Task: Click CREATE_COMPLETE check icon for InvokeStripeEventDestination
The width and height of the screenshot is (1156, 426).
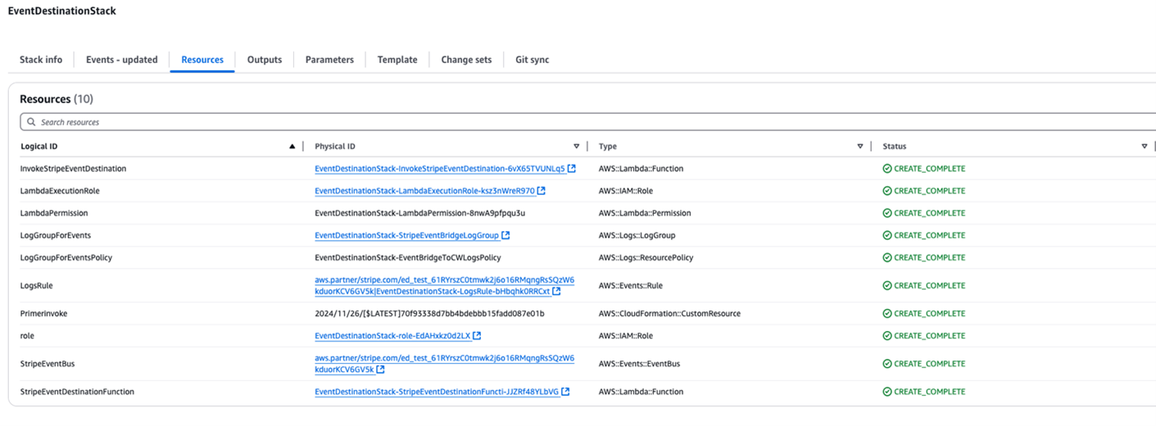Action: [887, 169]
